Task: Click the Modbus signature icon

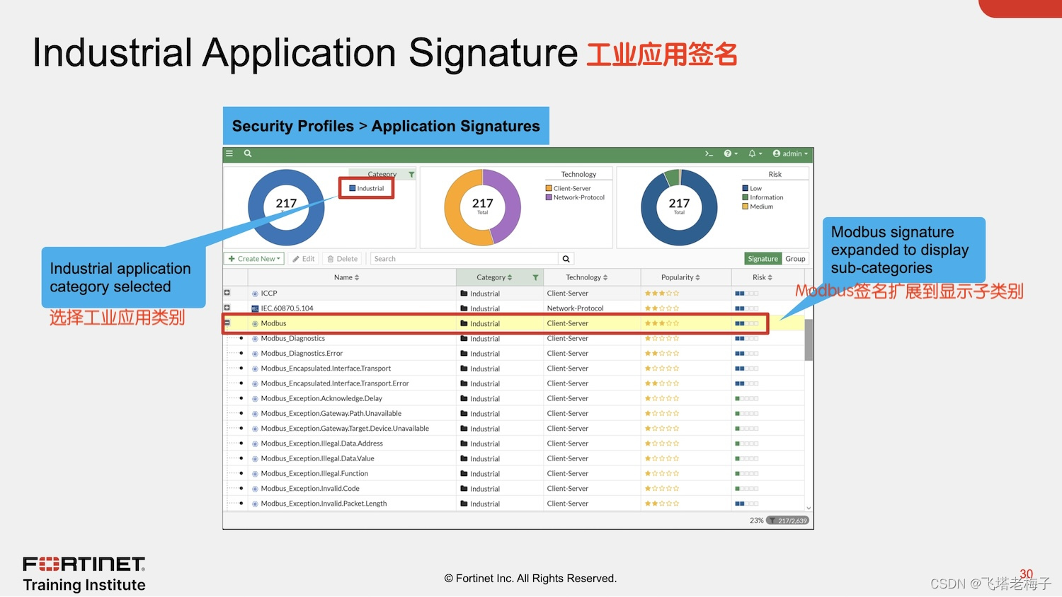Action: coord(255,323)
